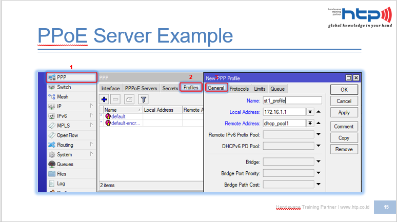Expand the IP submenu arrow
Screen dimensions: 397x222
(x=91, y=106)
